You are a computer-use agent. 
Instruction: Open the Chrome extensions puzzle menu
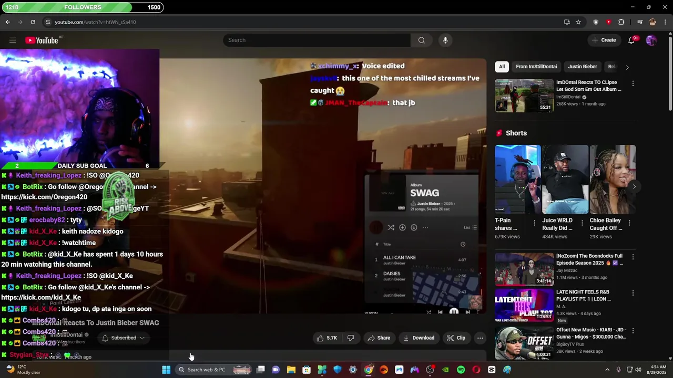click(x=621, y=22)
